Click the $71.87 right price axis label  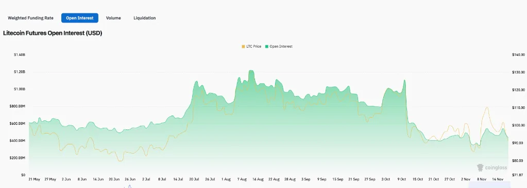(517, 175)
